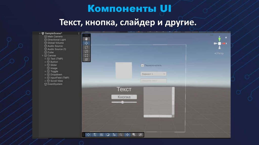Toggle the Переключатель checkbox
259x145 pixels.
(x=142, y=65)
